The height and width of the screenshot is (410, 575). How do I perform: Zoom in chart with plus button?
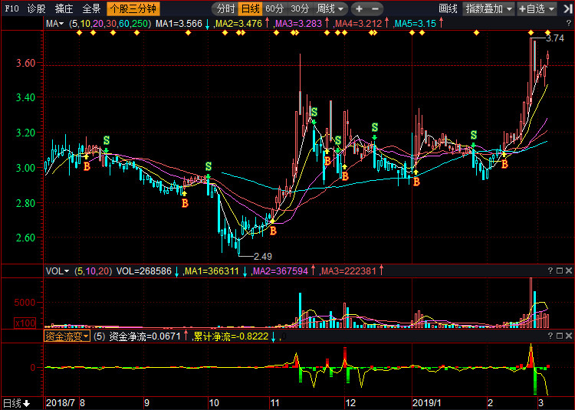pos(359,8)
